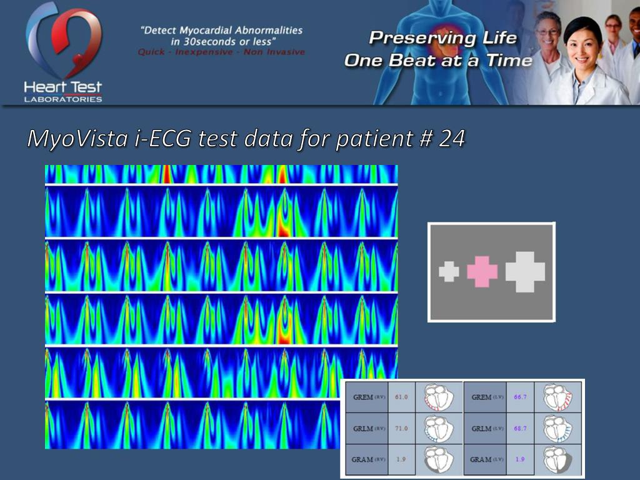Viewport: 640px width, 480px height.
Task: Click the 'Preserving Life' banner text
Action: tap(443, 37)
